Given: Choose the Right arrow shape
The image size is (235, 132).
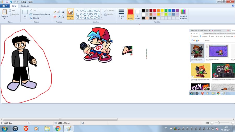Looking at the screenshot, I should click(92, 14).
